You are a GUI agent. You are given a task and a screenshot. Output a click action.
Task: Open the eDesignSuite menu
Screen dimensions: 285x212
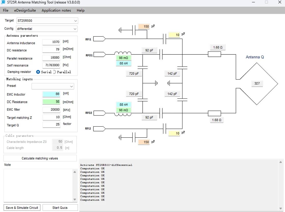[25, 10]
